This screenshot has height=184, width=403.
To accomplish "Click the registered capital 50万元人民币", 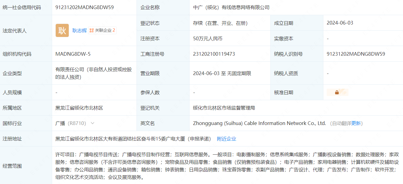I will [x=208, y=39].
